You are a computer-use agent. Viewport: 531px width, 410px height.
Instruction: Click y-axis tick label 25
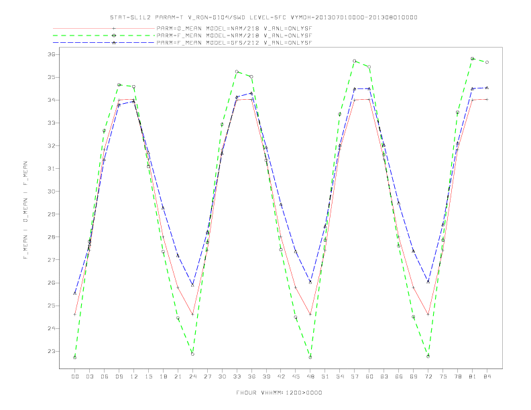click(x=51, y=305)
